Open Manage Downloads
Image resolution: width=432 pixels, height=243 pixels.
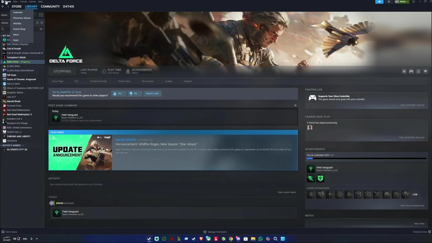tap(215, 232)
